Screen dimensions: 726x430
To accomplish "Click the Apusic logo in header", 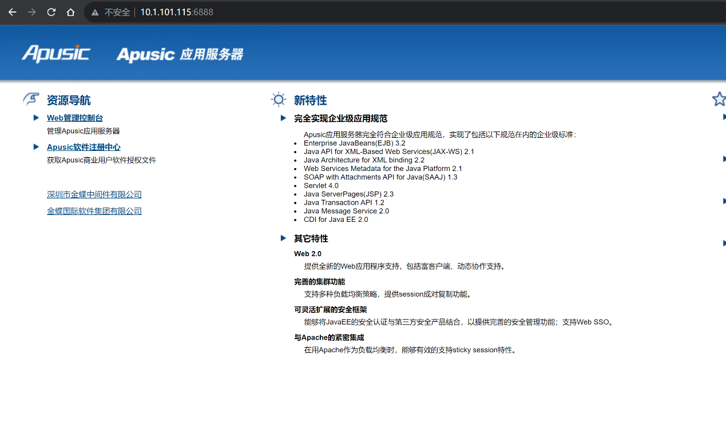I will pos(55,54).
